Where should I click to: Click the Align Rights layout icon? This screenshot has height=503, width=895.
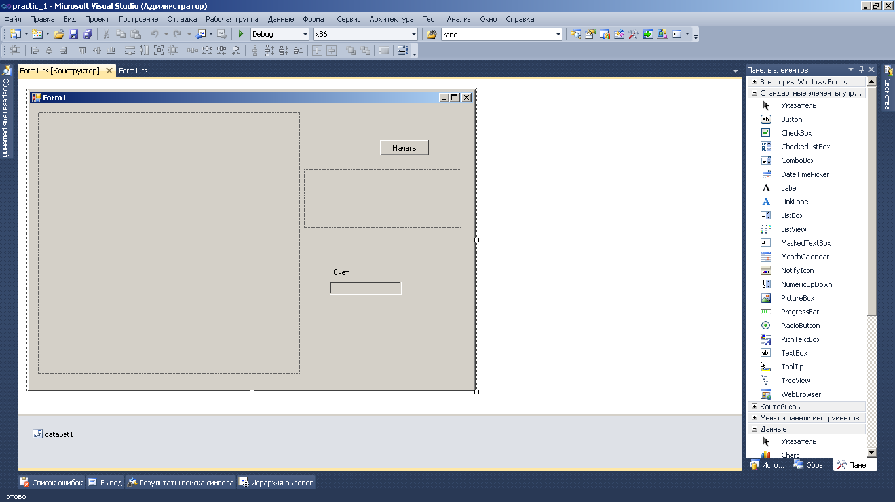pos(64,50)
